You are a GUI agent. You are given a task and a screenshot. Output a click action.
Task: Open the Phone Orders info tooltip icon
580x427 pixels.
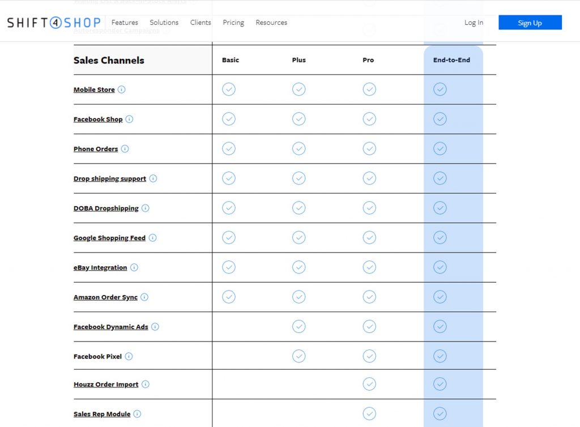[125, 149]
